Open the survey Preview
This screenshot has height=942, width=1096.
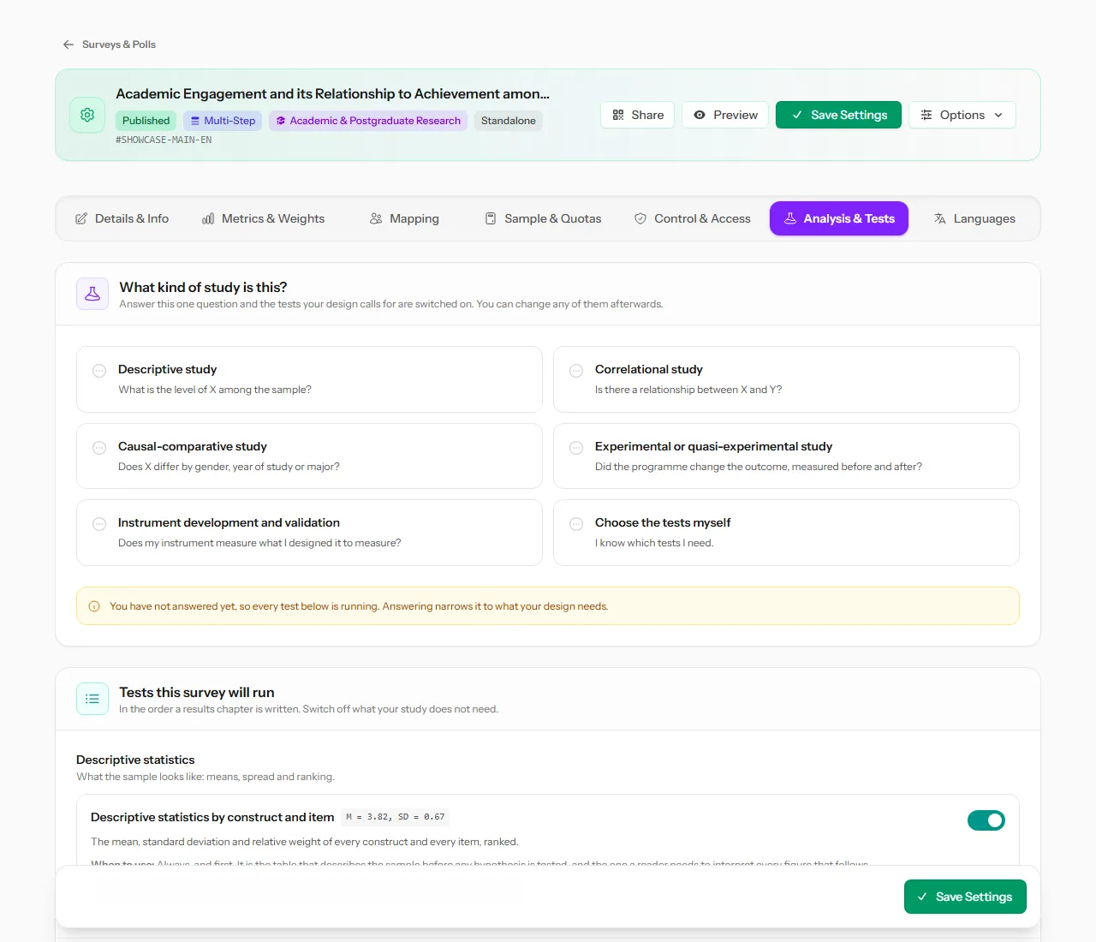(x=725, y=115)
